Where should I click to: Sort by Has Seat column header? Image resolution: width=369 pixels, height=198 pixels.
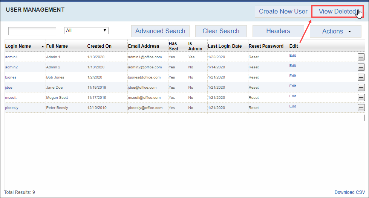[173, 46]
